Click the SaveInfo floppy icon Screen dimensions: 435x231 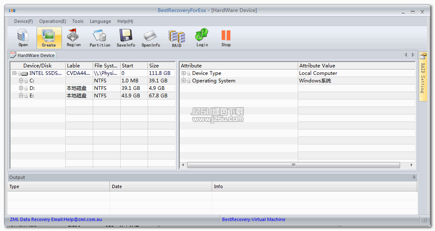pos(126,38)
